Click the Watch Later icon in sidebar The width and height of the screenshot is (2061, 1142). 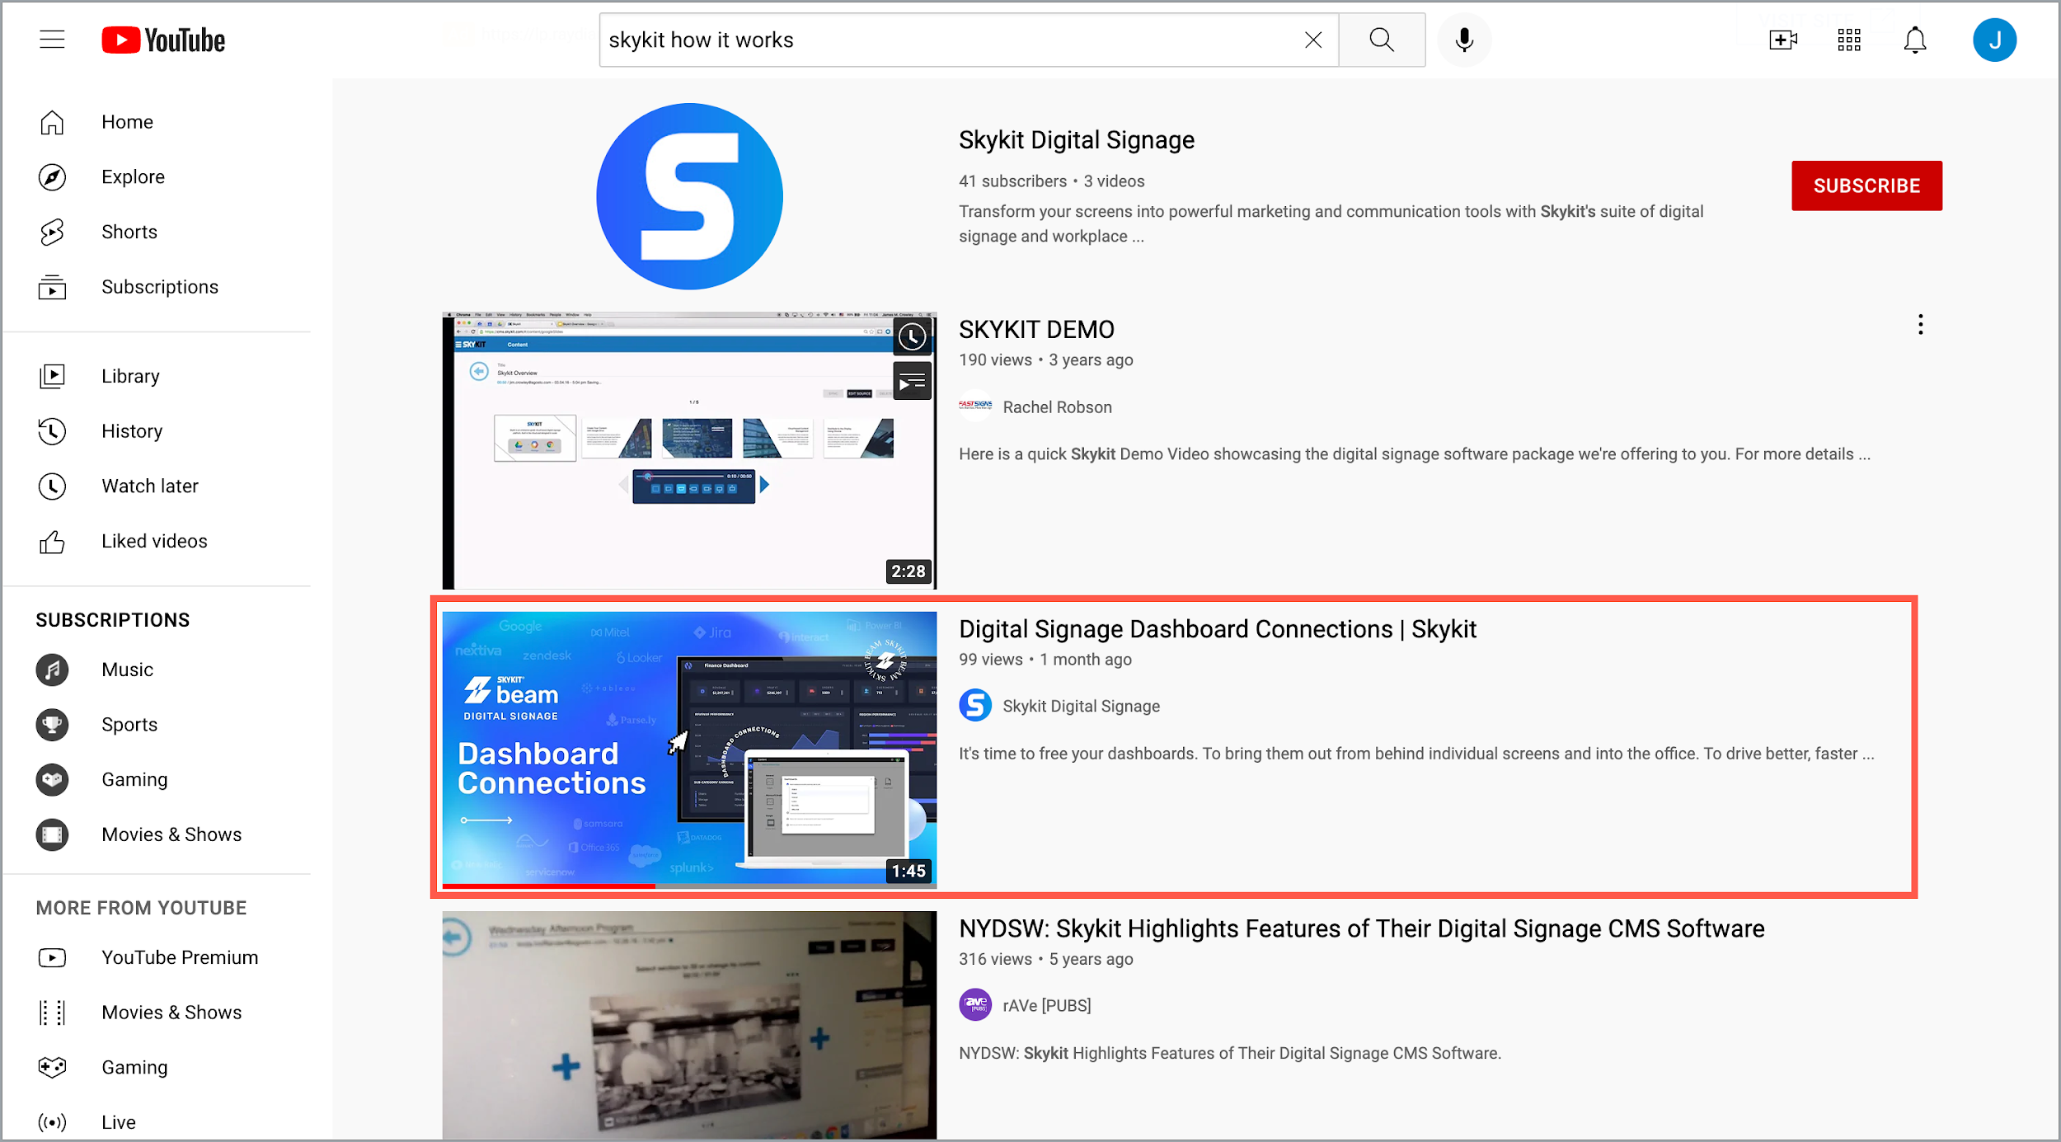tap(52, 486)
